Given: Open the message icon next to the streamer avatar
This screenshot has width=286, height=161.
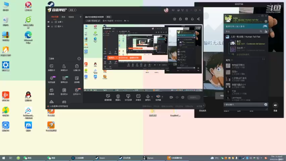Looking at the screenshot, I should 173,10.
